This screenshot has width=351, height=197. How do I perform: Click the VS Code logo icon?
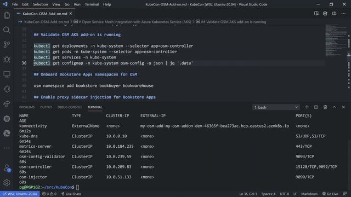(5, 4)
